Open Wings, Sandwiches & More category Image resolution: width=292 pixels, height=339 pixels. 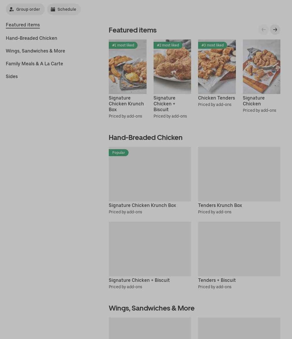(x=35, y=51)
